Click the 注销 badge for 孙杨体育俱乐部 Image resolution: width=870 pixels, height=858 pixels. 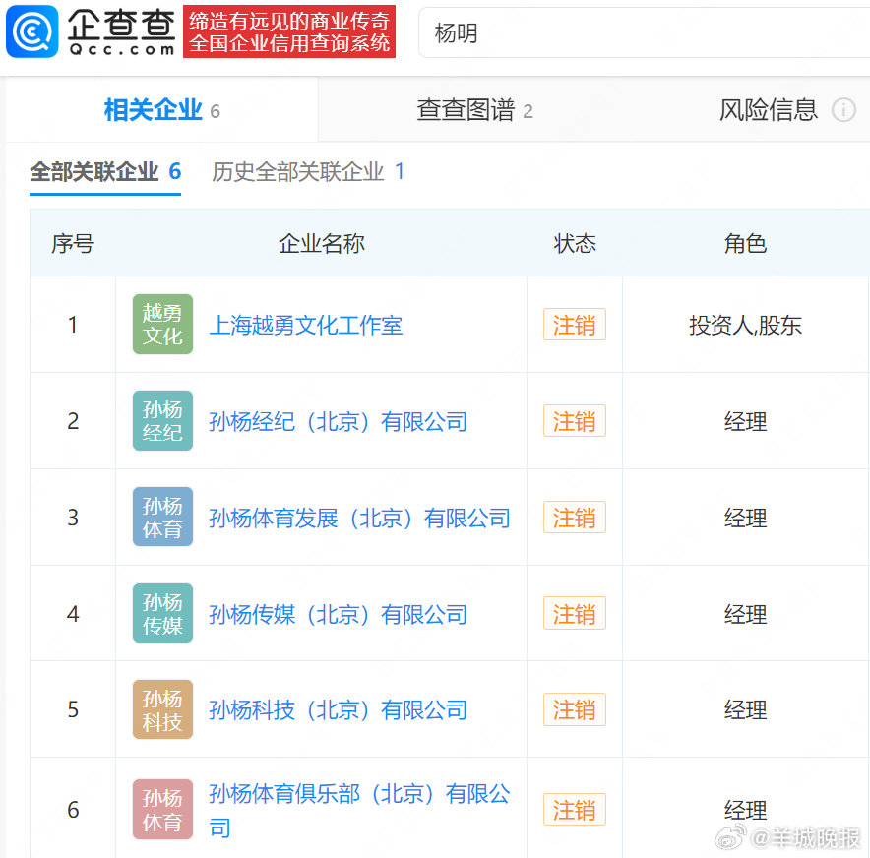coord(574,808)
